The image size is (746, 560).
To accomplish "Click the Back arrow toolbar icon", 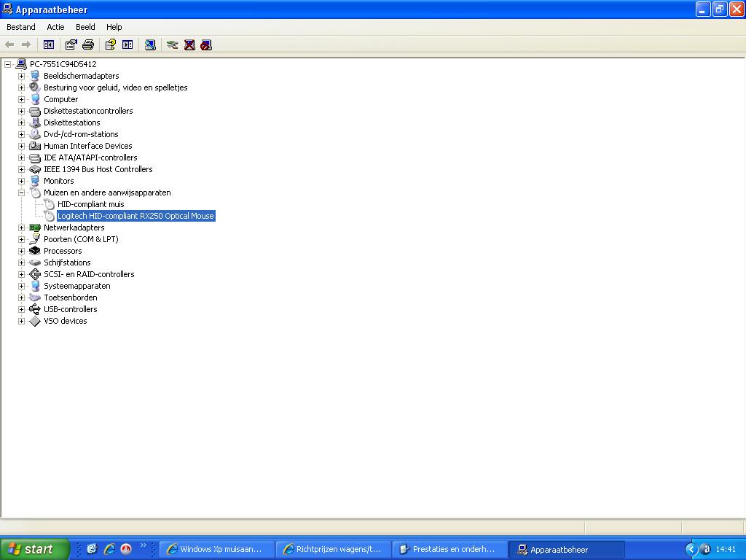I will (9, 44).
